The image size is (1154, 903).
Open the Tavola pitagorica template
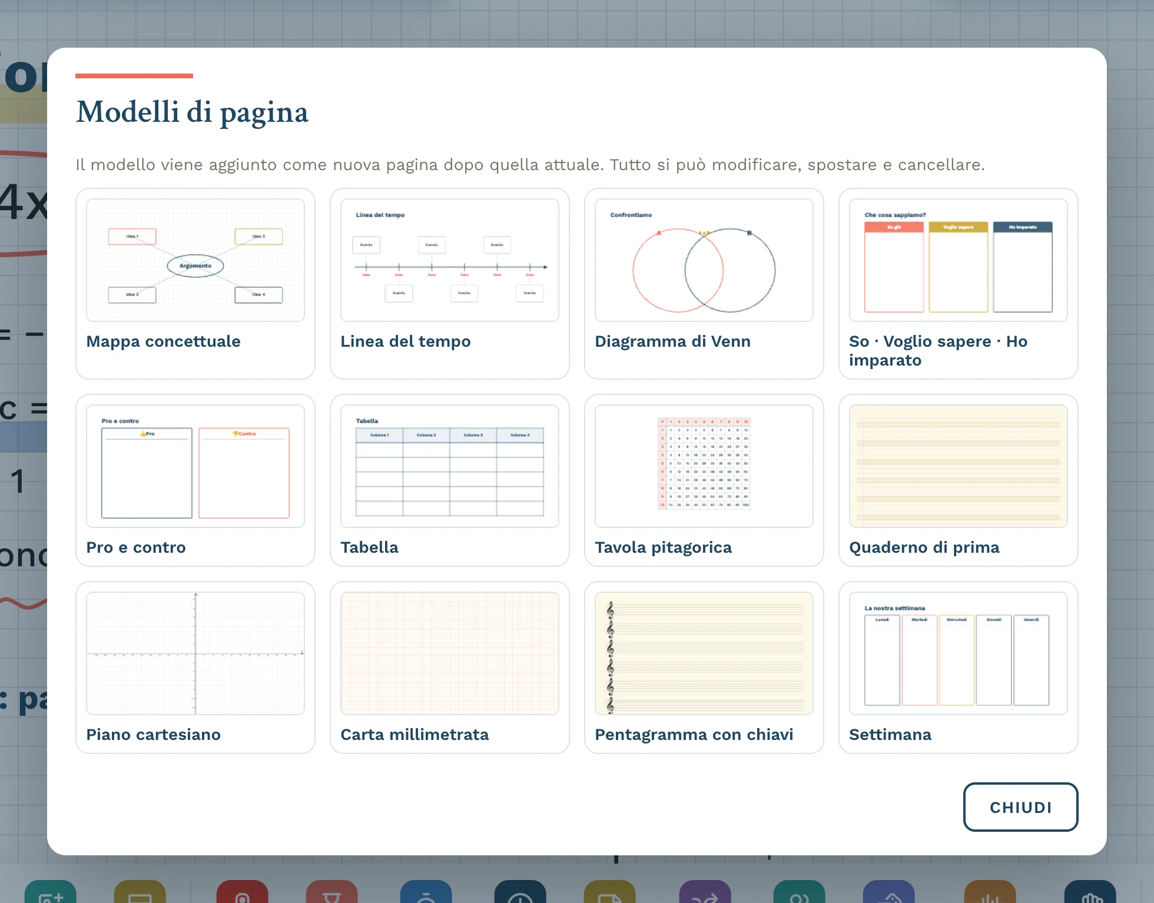click(704, 480)
